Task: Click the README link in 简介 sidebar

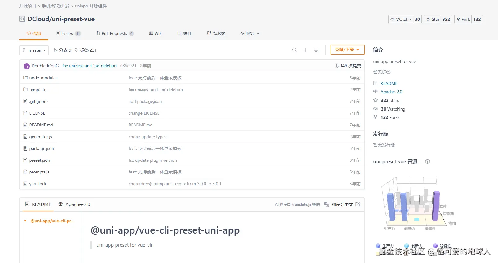Action: click(x=389, y=83)
